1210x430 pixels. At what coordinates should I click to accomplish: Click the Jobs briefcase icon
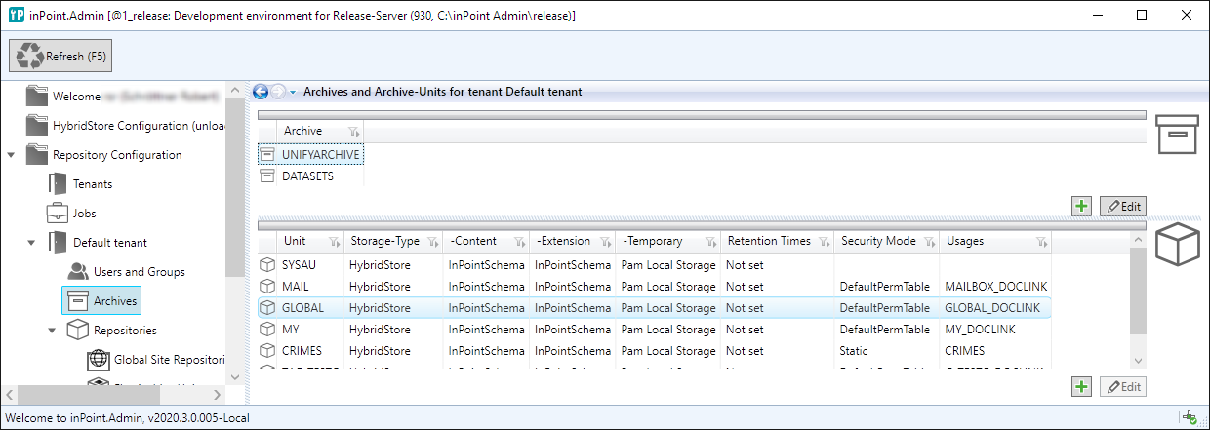(58, 213)
